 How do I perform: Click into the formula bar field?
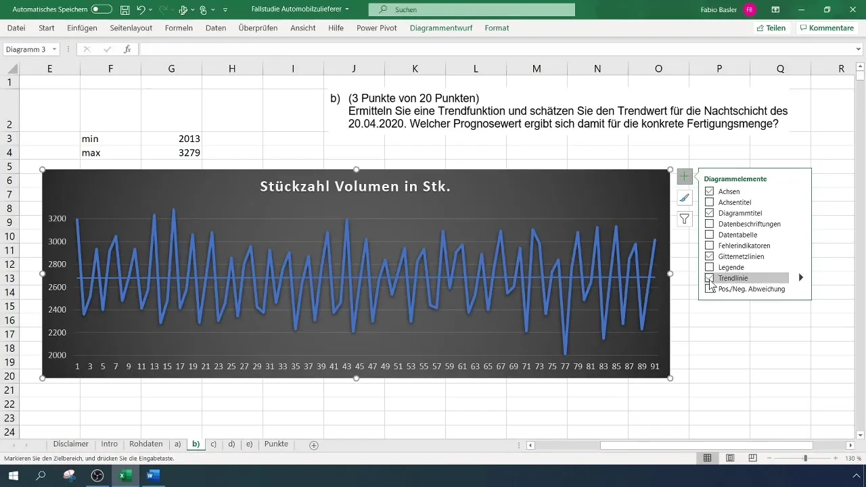click(496, 49)
